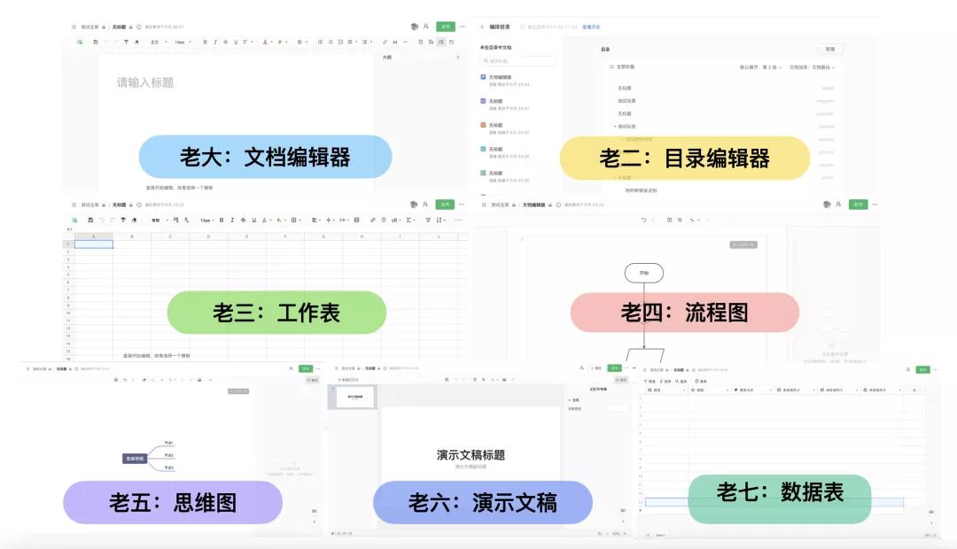Toggle bold in the spreadsheet toolbar
957x549 pixels.
click(222, 220)
